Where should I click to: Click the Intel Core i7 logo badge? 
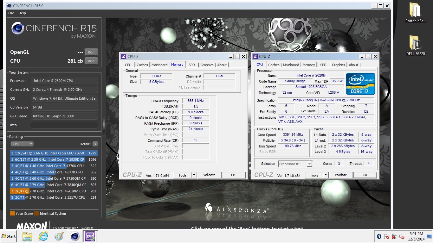tap(360, 84)
